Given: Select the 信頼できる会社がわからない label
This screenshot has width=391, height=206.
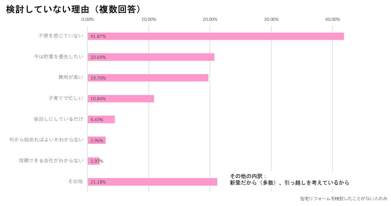Looking at the screenshot, I should 51,161.
